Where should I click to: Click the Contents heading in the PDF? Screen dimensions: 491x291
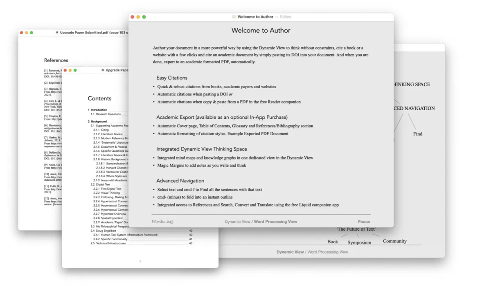click(99, 98)
